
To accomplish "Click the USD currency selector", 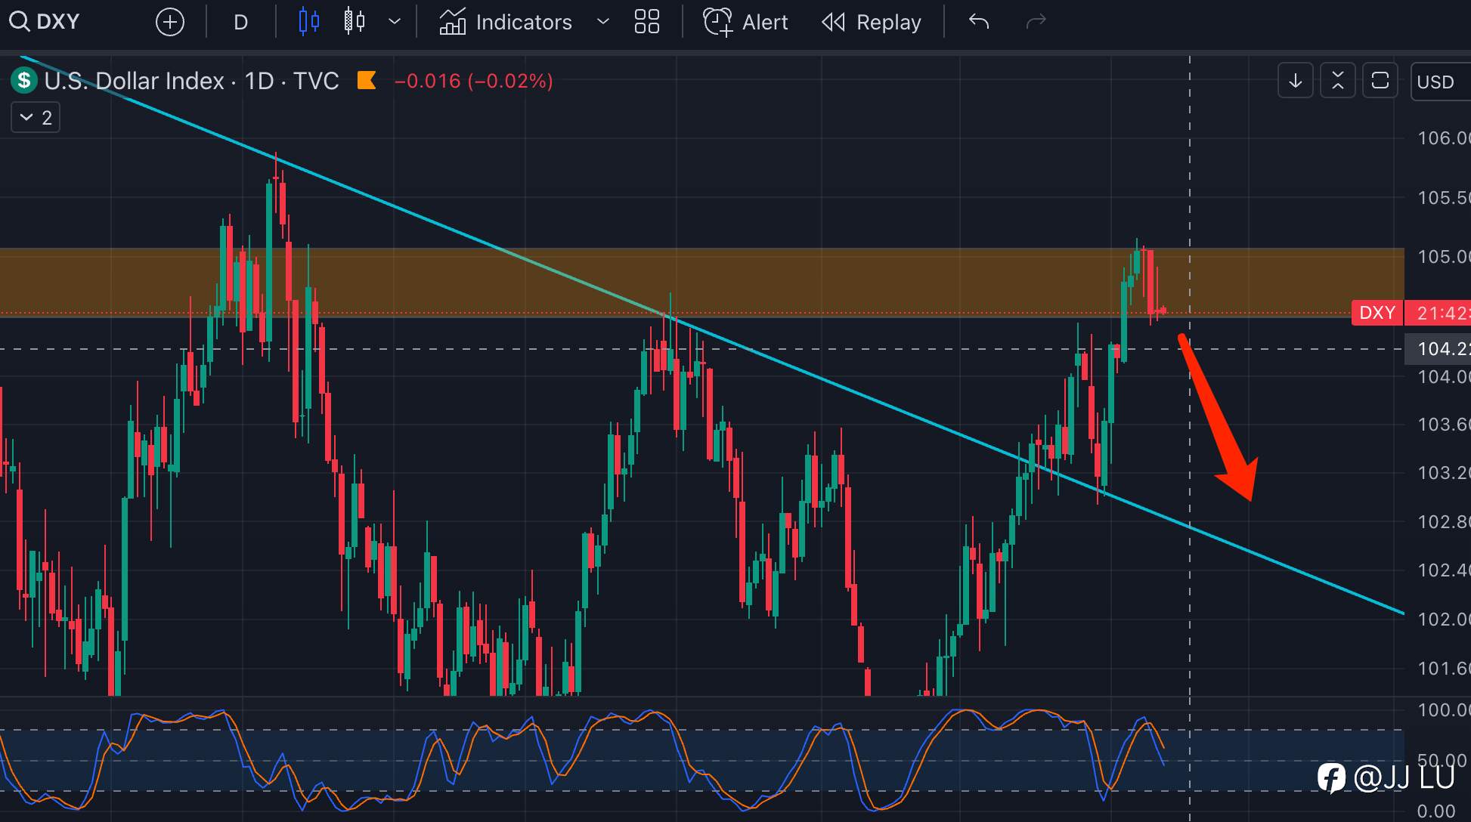I will click(1435, 82).
